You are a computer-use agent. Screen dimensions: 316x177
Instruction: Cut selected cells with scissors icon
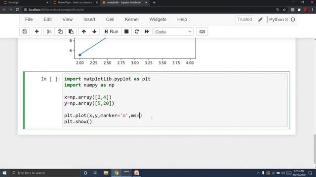pyautogui.click(x=49, y=31)
